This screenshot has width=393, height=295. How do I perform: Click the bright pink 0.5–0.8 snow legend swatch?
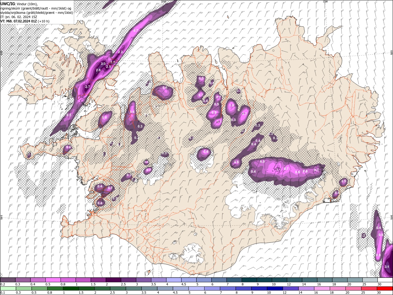(x=53, y=280)
